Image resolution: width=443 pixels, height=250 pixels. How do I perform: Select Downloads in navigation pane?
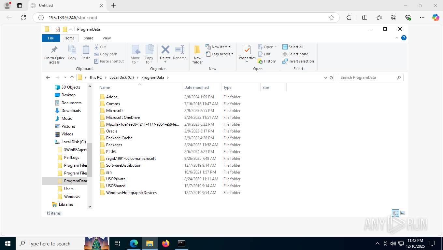tap(71, 111)
